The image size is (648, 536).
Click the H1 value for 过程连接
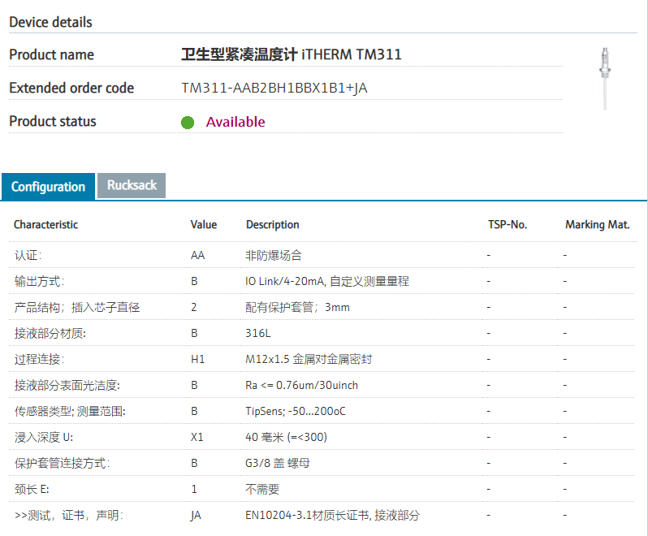tap(197, 359)
